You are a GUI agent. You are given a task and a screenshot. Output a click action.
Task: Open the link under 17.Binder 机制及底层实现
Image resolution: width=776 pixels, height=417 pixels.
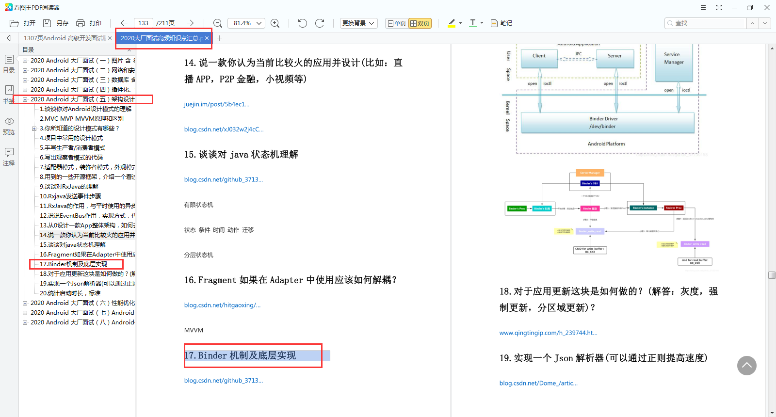point(224,381)
